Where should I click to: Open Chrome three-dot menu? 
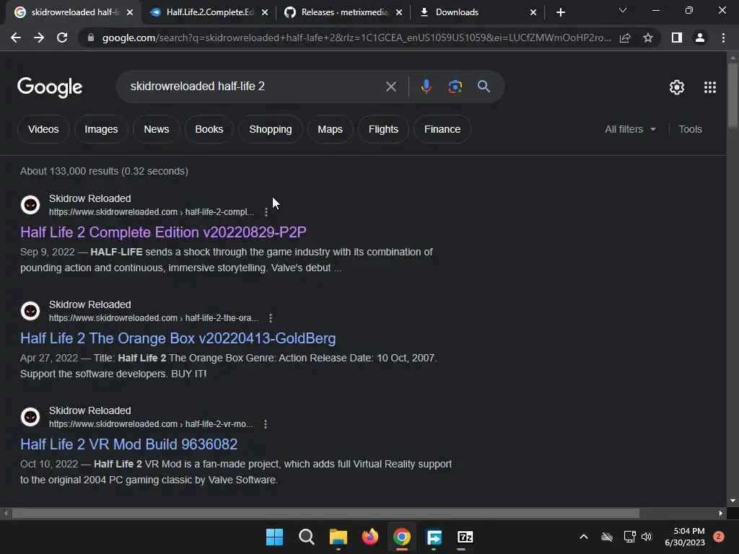pyautogui.click(x=723, y=38)
